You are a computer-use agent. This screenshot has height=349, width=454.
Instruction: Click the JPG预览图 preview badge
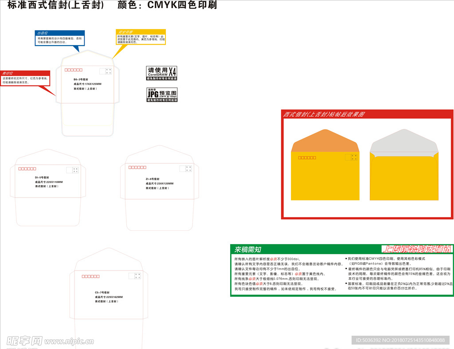pyautogui.click(x=161, y=93)
